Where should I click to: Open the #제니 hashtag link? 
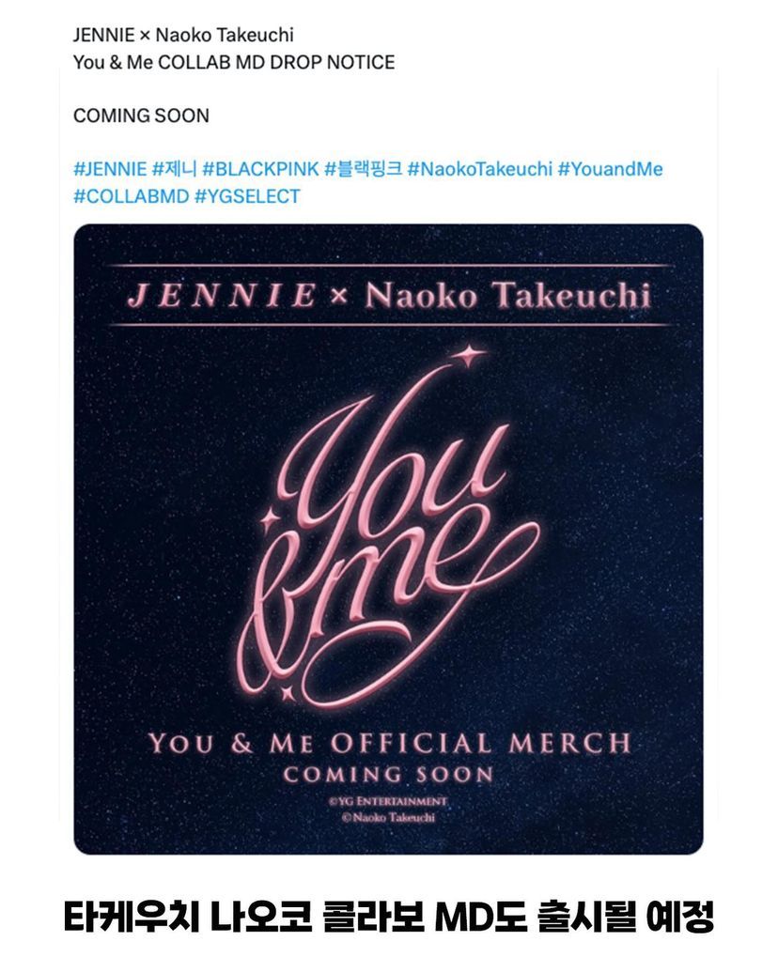pyautogui.click(x=174, y=170)
